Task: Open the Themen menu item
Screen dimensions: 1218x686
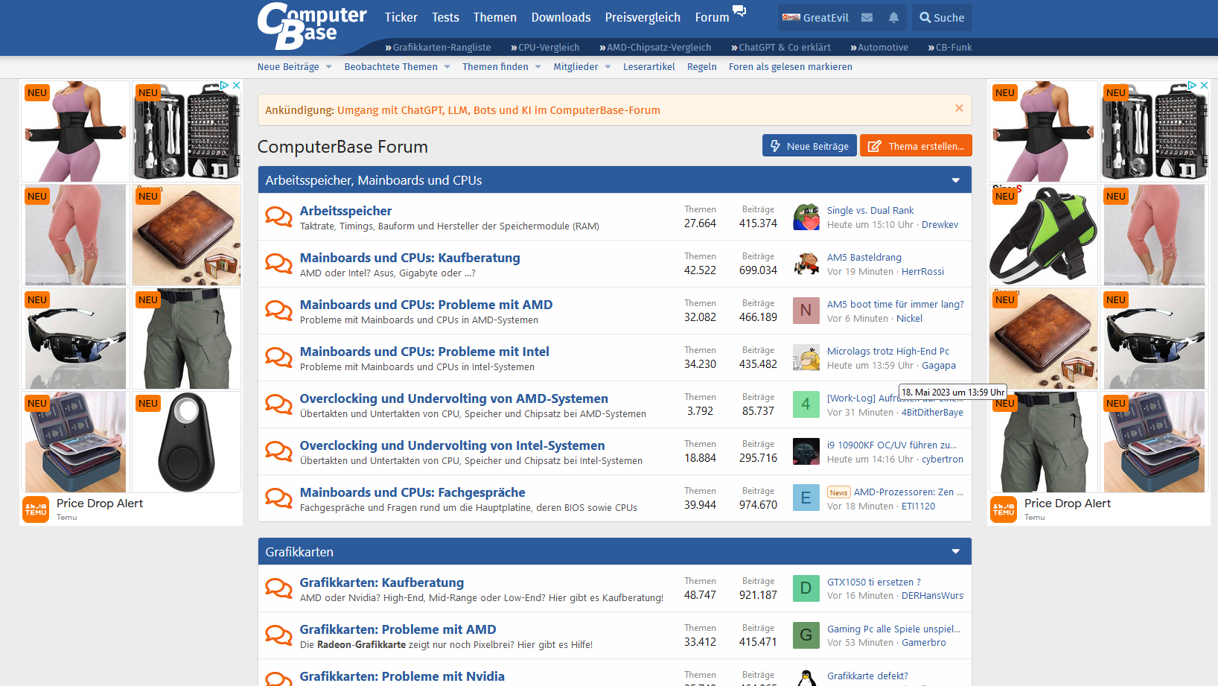Action: tap(495, 17)
